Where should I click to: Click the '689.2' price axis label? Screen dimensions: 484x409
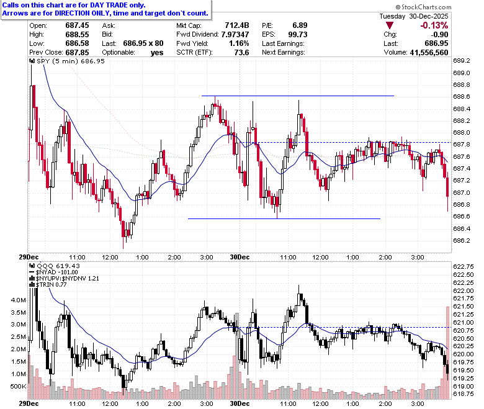462,61
